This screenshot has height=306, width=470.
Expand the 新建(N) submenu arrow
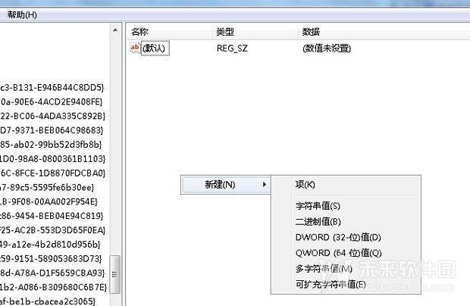(x=264, y=185)
